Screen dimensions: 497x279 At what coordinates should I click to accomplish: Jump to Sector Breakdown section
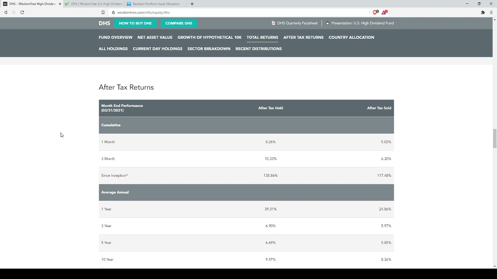tap(209, 49)
